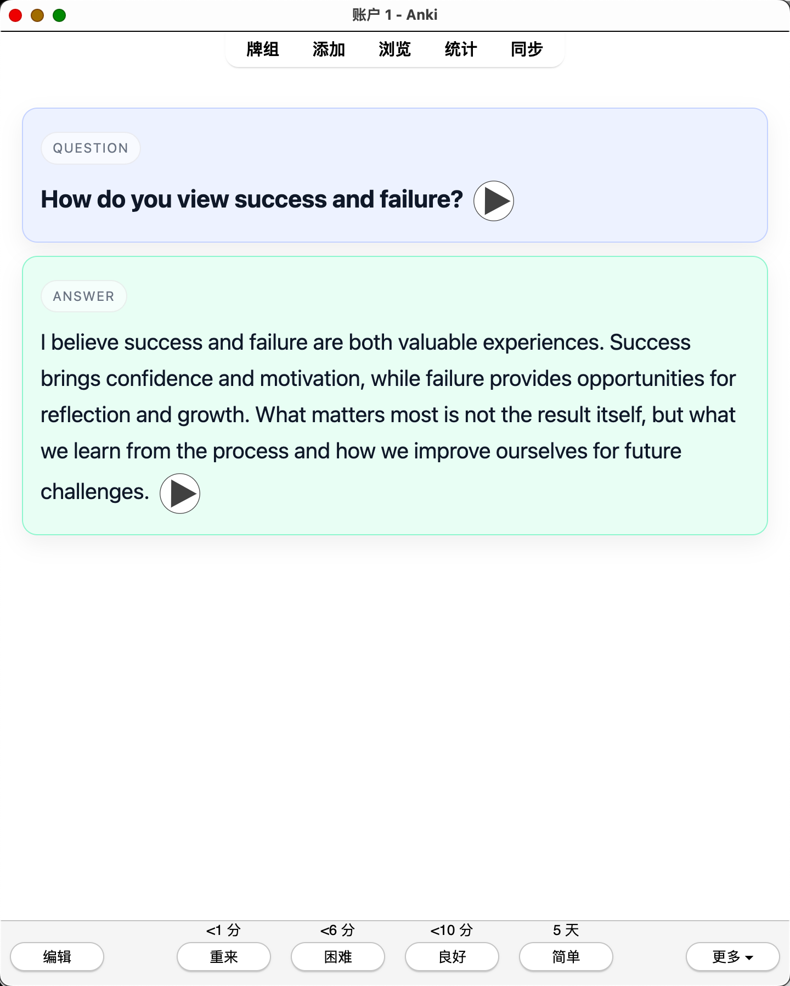Open the 添加 add card tab

[x=329, y=49]
